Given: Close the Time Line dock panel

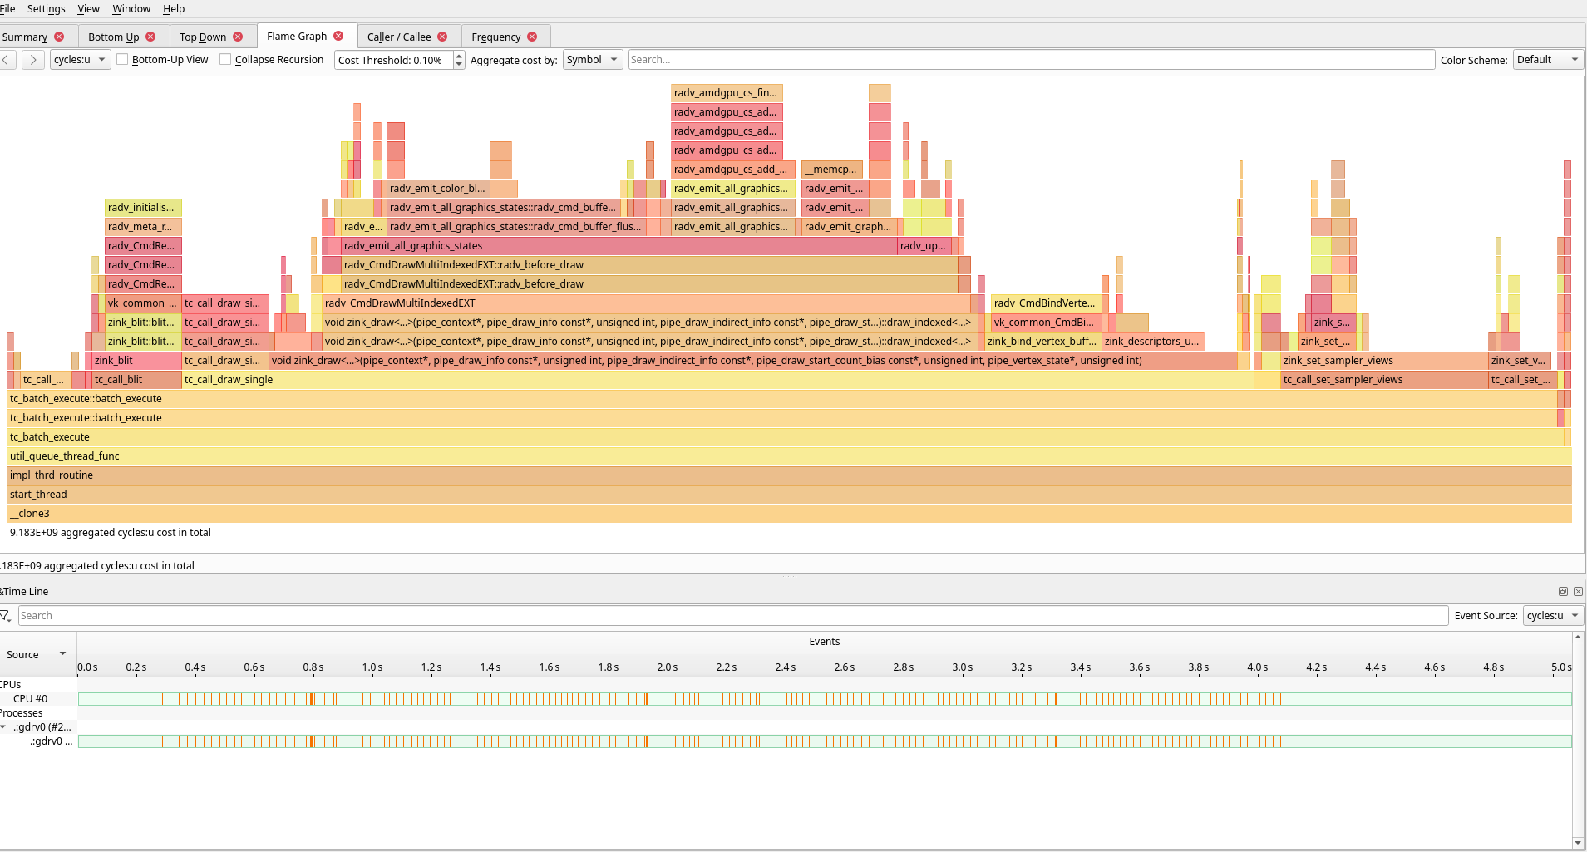Looking at the screenshot, I should pos(1578,592).
